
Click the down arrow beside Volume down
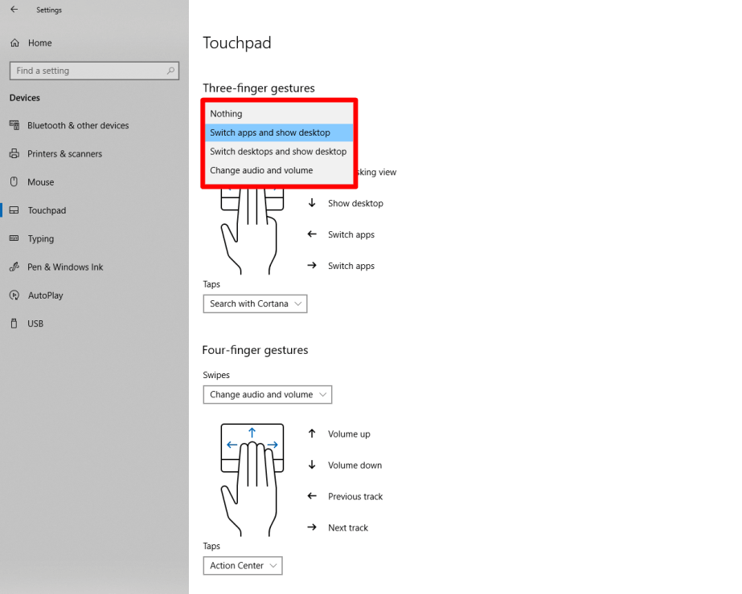(312, 465)
